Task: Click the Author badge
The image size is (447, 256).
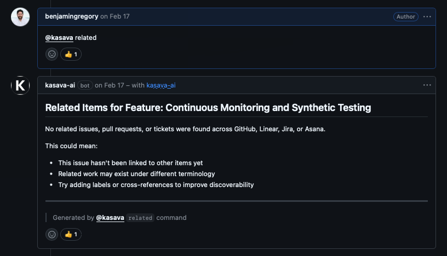Action: pos(406,17)
